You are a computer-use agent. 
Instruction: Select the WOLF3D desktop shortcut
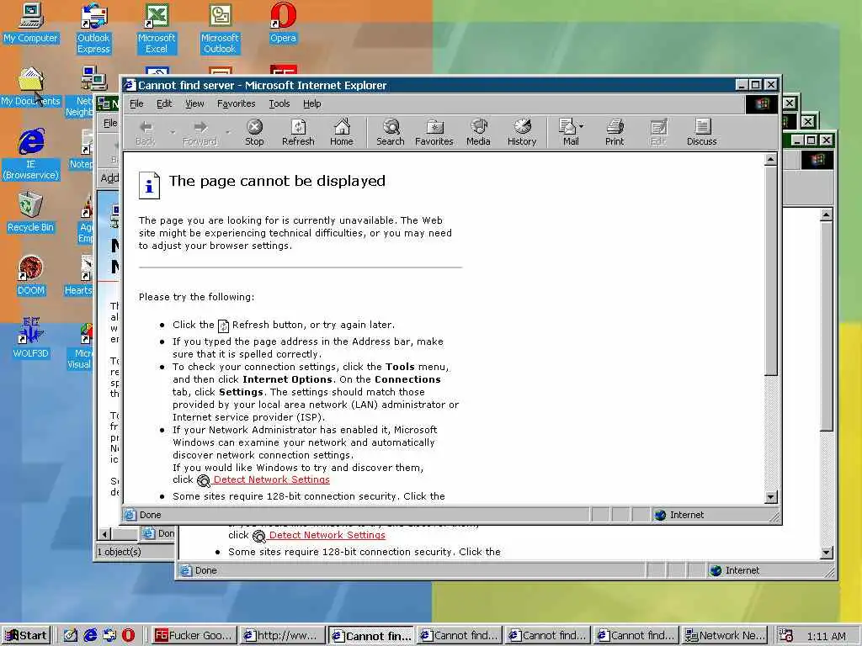tap(31, 338)
